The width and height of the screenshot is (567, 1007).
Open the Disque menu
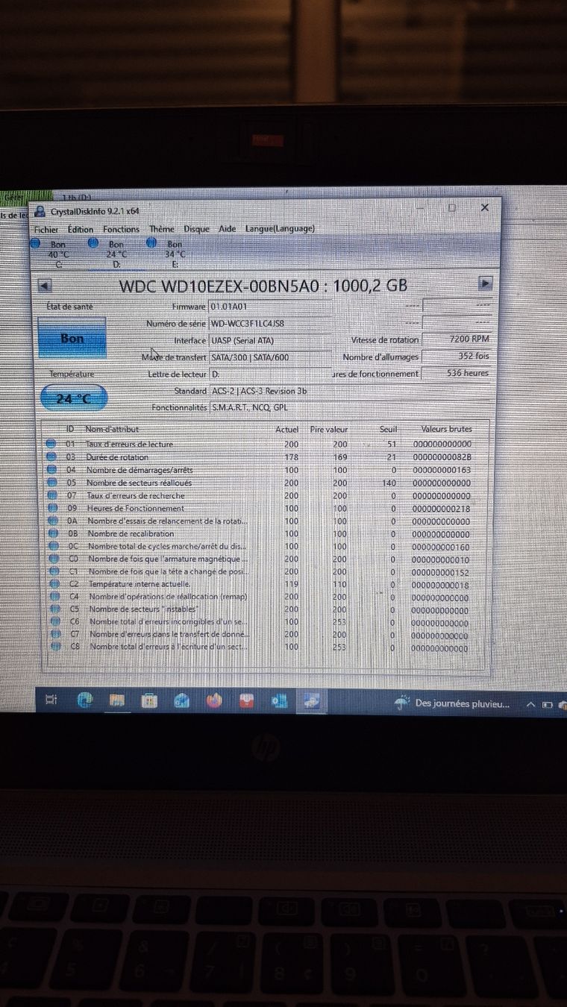[197, 230]
